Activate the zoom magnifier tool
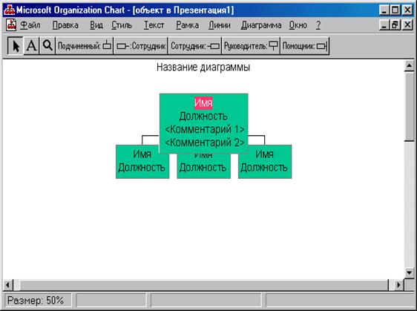Viewport: 417px width, 311px height. [47, 46]
